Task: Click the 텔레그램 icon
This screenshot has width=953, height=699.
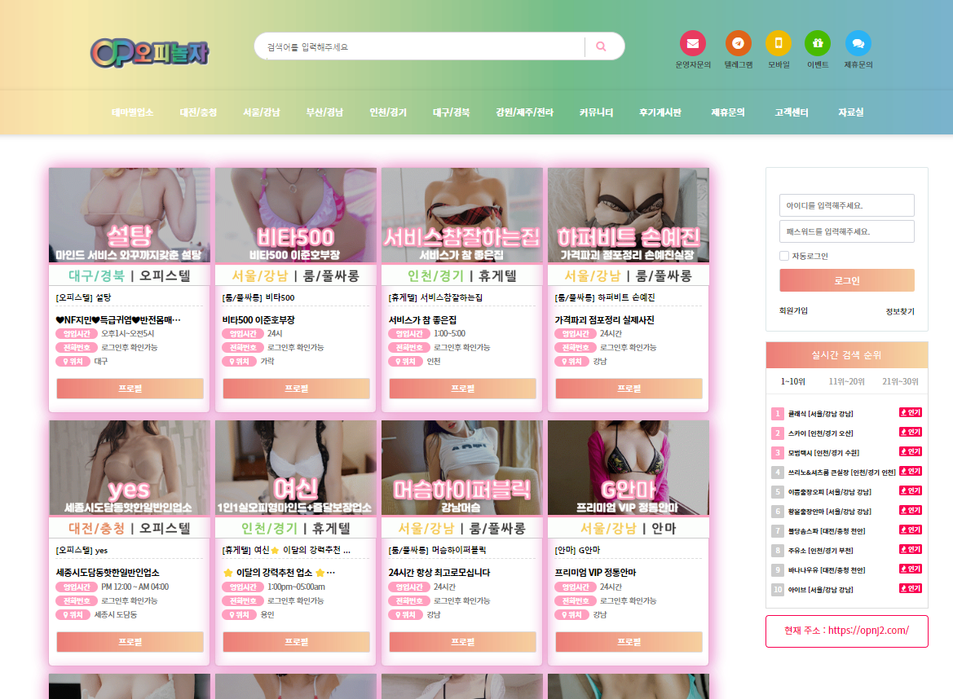Action: pos(738,43)
